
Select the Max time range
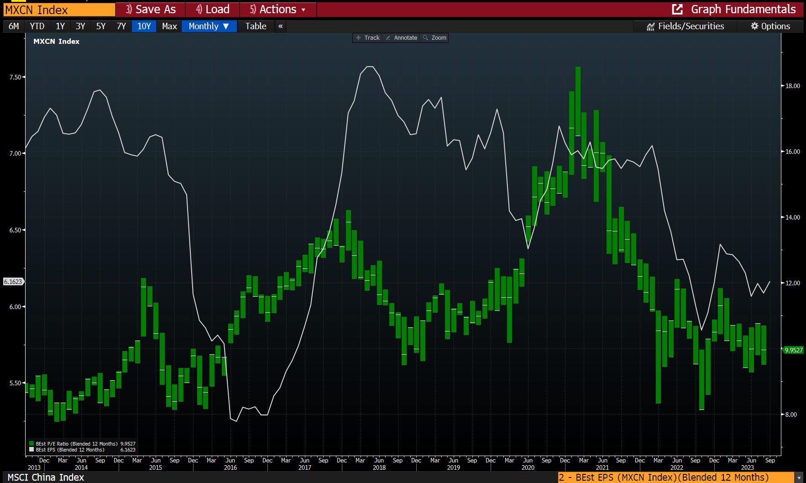[x=169, y=26]
